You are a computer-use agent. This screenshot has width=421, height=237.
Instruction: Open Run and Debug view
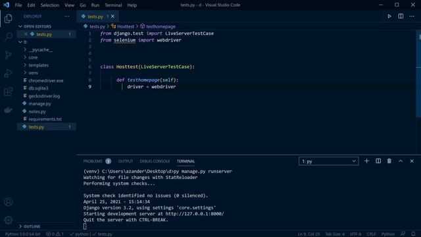coord(9,73)
